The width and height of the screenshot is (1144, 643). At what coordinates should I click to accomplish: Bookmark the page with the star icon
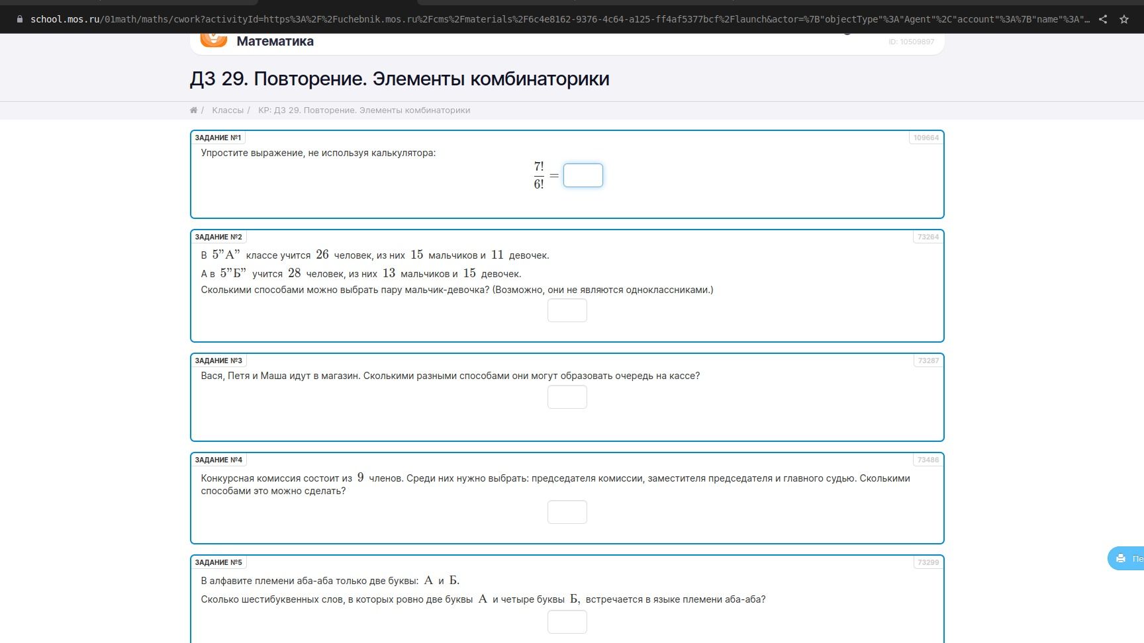(x=1124, y=19)
